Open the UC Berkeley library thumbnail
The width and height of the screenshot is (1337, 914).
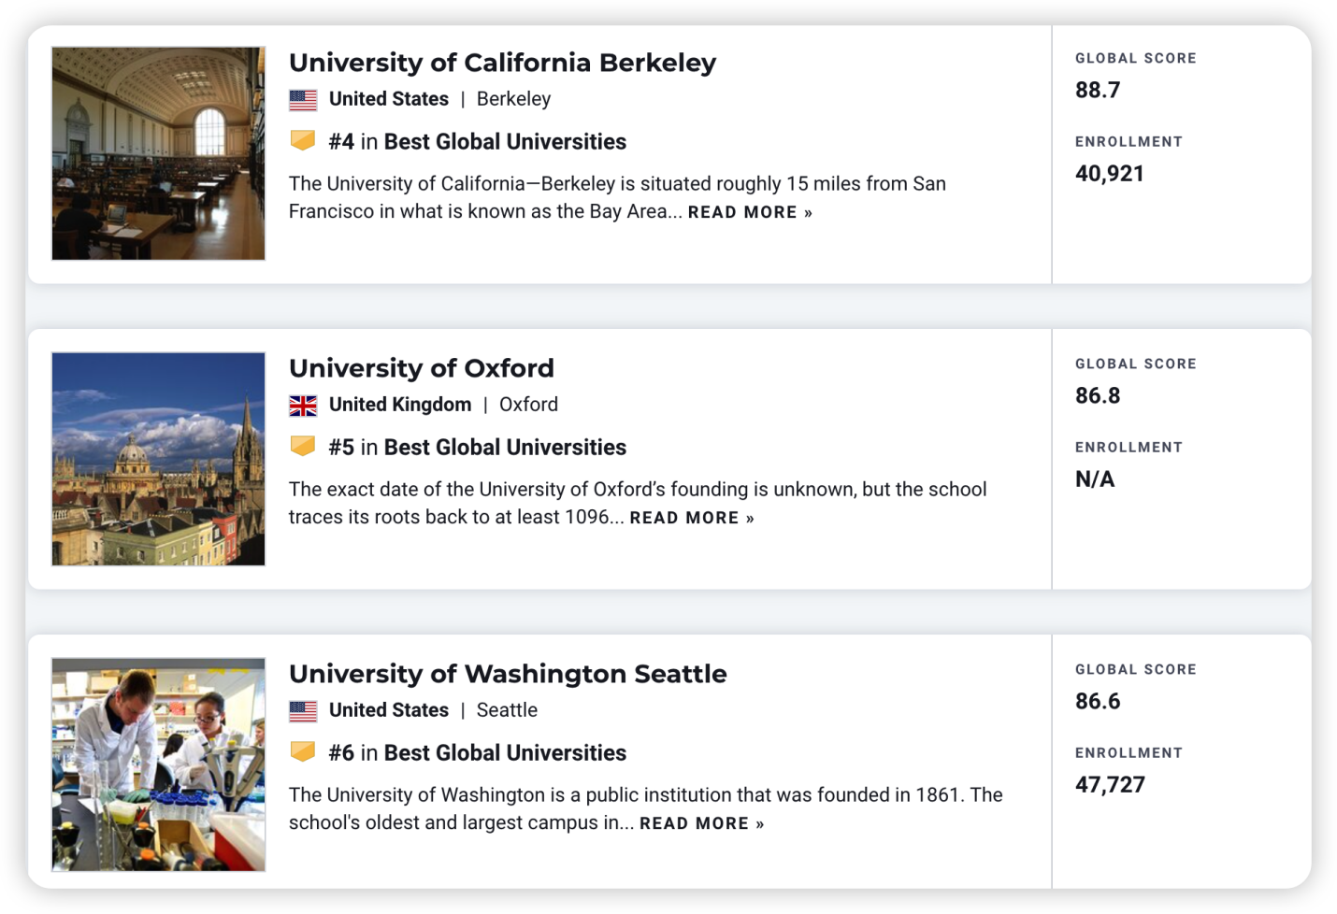click(158, 153)
